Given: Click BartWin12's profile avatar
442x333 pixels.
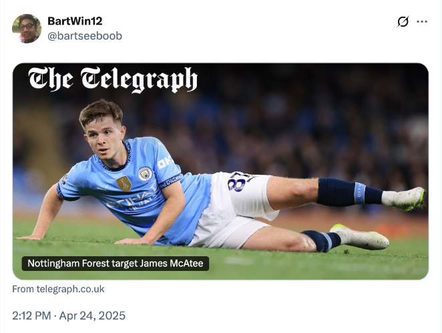Looking at the screenshot, I should 27,28.
